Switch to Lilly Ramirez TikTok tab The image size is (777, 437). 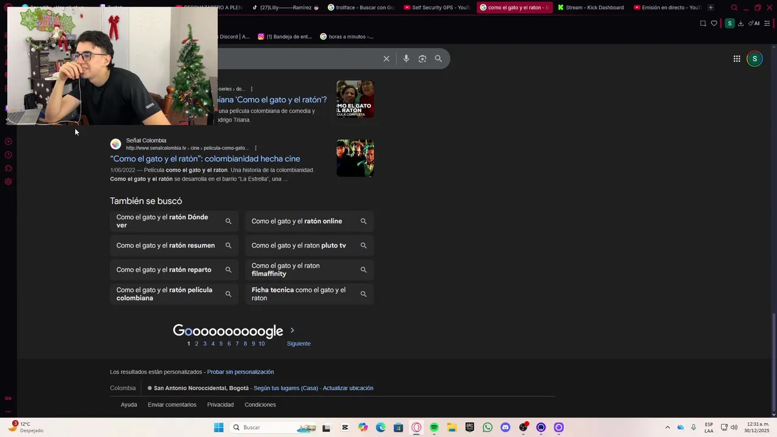(285, 8)
